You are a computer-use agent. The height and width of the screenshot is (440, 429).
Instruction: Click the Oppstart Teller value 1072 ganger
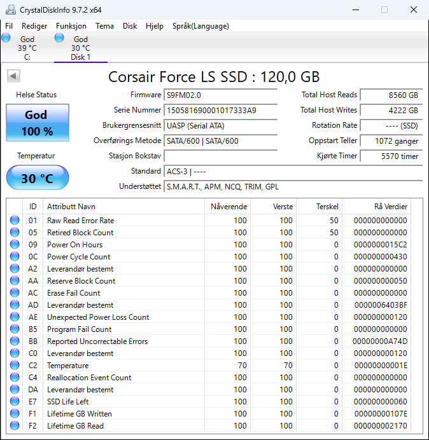click(391, 141)
